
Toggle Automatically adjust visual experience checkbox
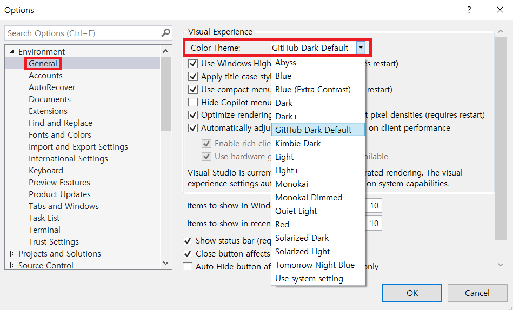click(193, 128)
